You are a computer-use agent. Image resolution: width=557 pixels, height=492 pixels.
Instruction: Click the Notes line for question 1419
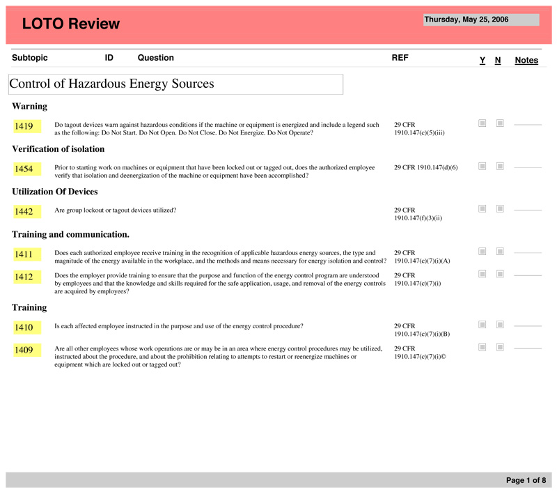528,125
